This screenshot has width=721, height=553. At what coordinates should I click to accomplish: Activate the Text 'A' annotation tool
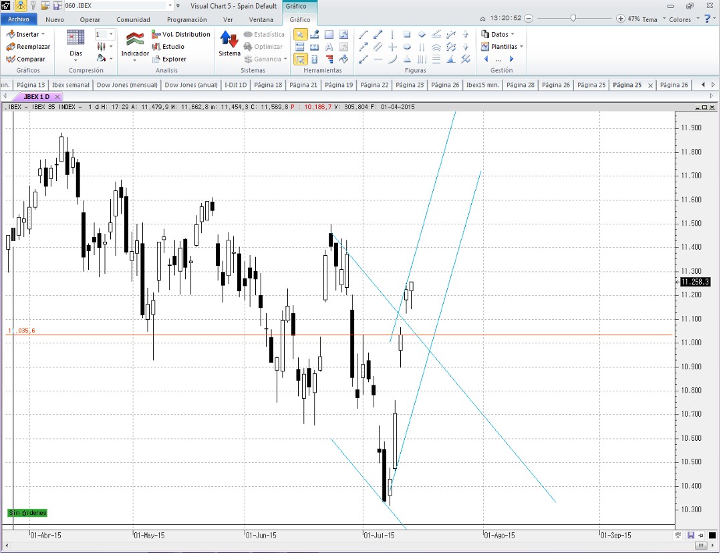(x=329, y=47)
